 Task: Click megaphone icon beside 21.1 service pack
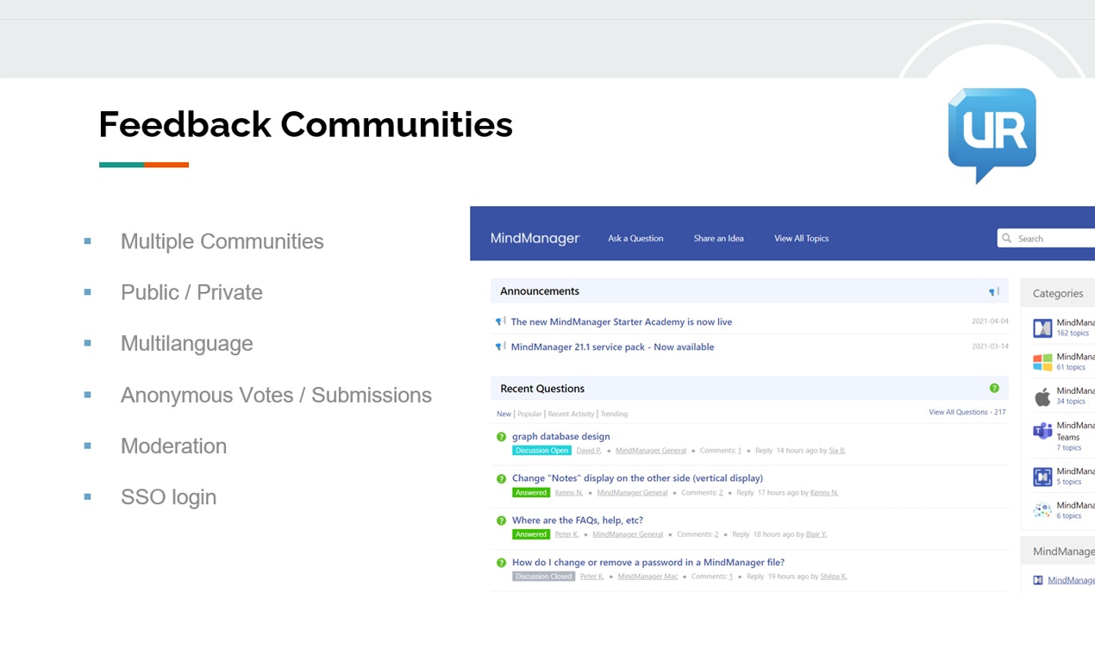pos(500,346)
